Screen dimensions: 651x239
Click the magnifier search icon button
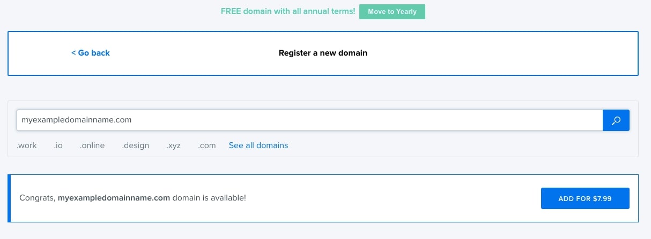(616, 120)
